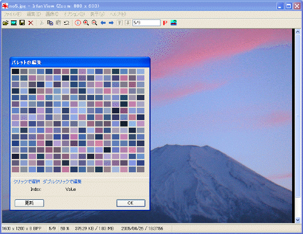Click the red X delete icon

(31, 23)
